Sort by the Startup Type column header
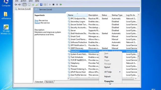 pos(118,15)
